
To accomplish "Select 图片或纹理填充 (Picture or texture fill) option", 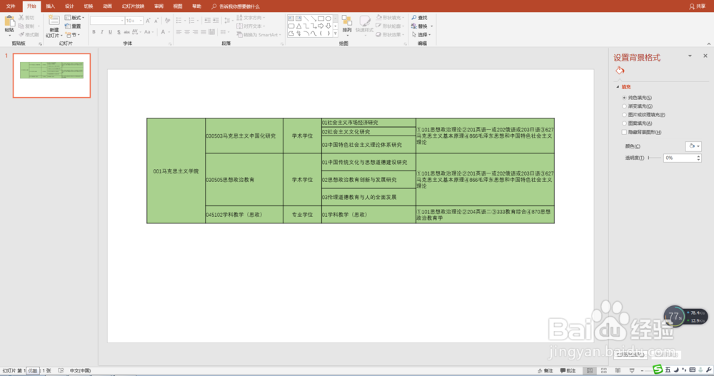I will (x=624, y=115).
